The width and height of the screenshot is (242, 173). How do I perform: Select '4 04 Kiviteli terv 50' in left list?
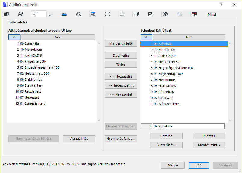(x=51, y=61)
